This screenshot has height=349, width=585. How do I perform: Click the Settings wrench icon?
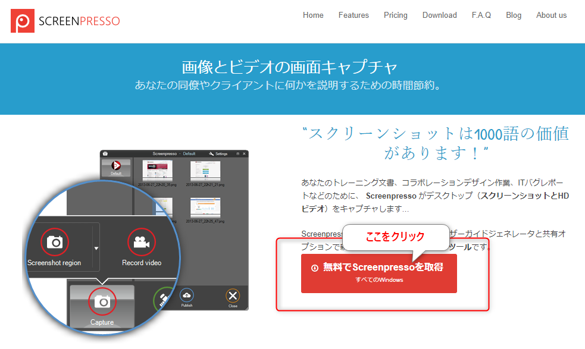[210, 153]
